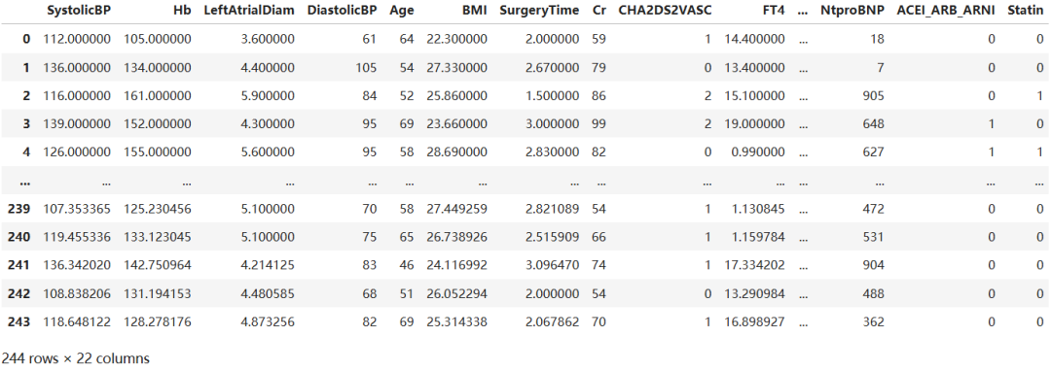This screenshot has width=1051, height=371.
Task: Select the DiastolicBP column header
Action: [x=342, y=11]
